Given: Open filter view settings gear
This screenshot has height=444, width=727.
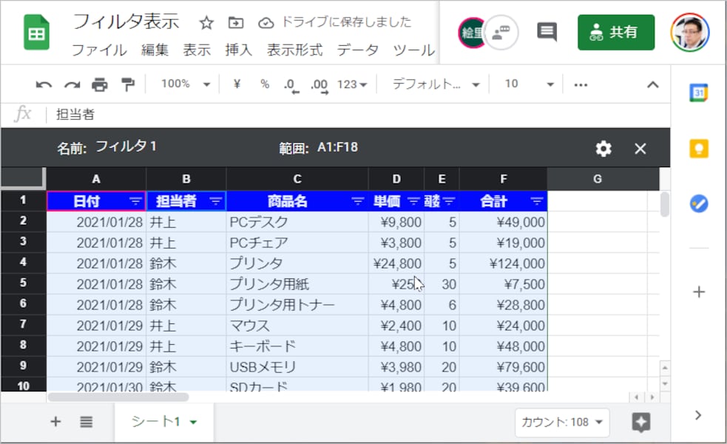Looking at the screenshot, I should click(x=603, y=149).
